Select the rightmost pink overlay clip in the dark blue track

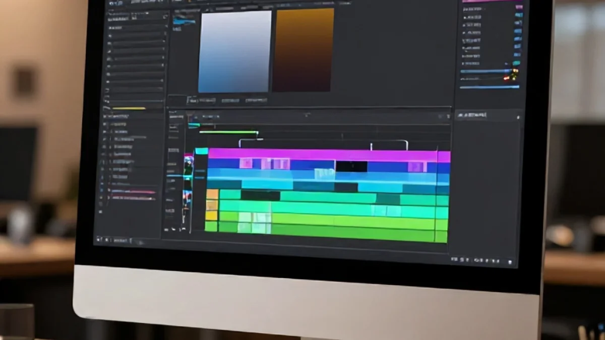pos(417,167)
